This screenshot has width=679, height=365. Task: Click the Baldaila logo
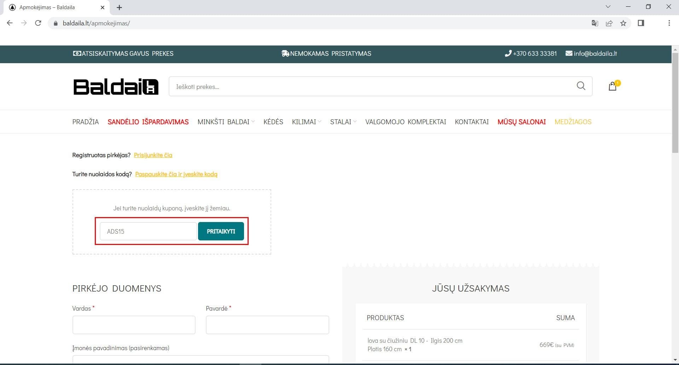tap(116, 87)
